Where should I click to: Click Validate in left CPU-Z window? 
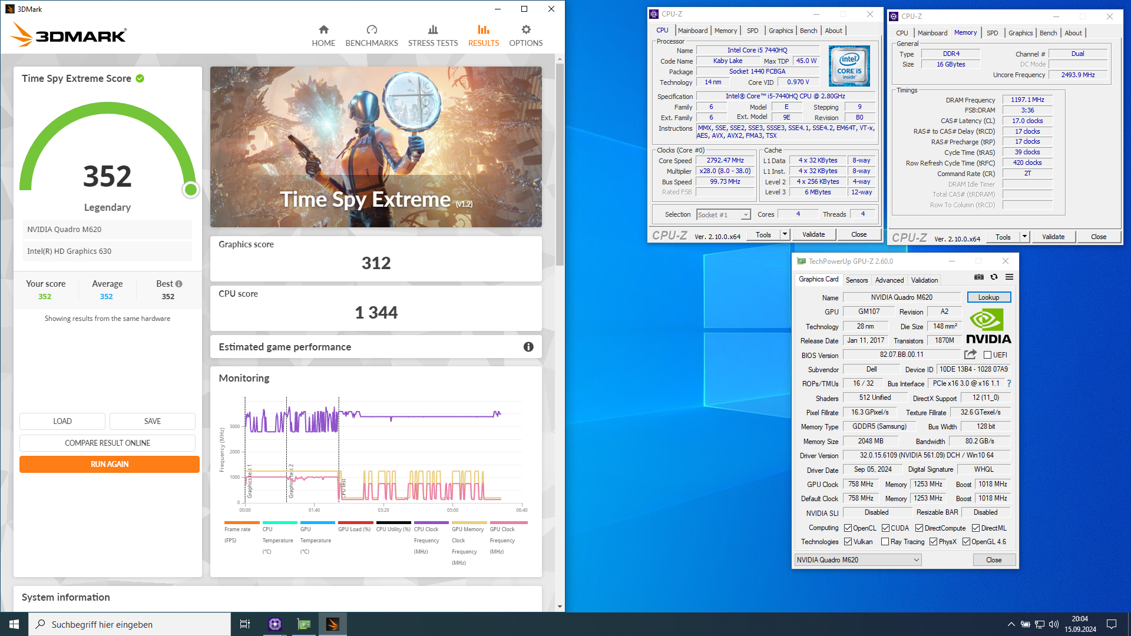pyautogui.click(x=813, y=234)
